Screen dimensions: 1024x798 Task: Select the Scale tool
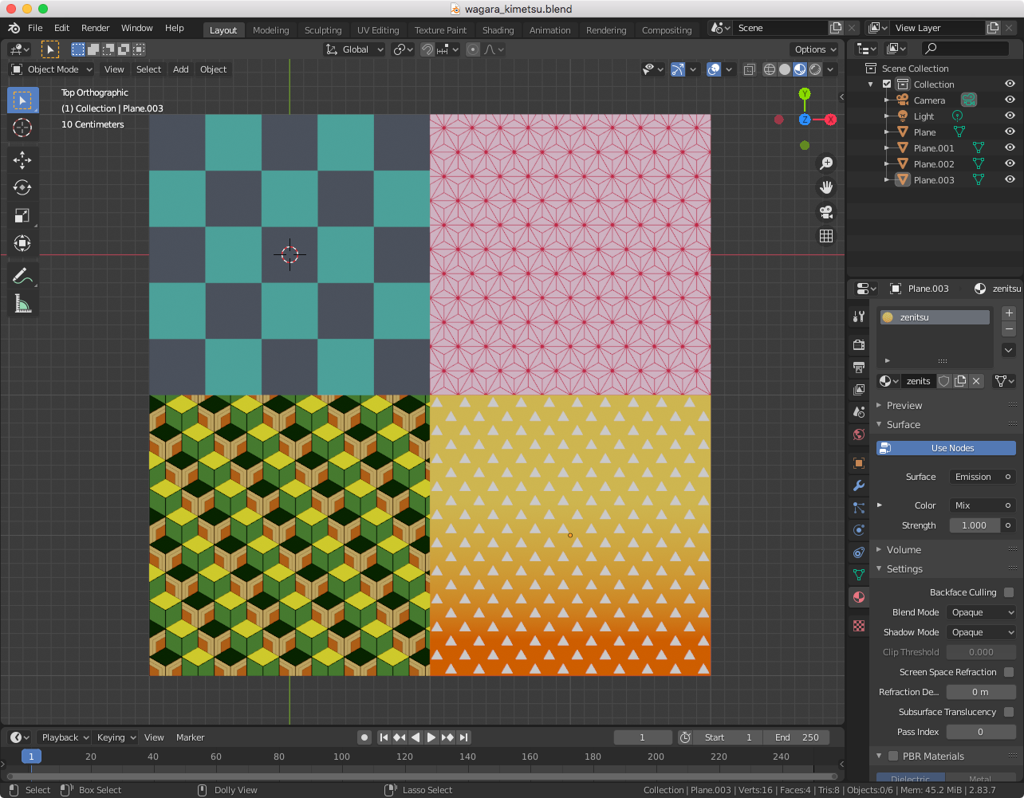click(x=22, y=215)
